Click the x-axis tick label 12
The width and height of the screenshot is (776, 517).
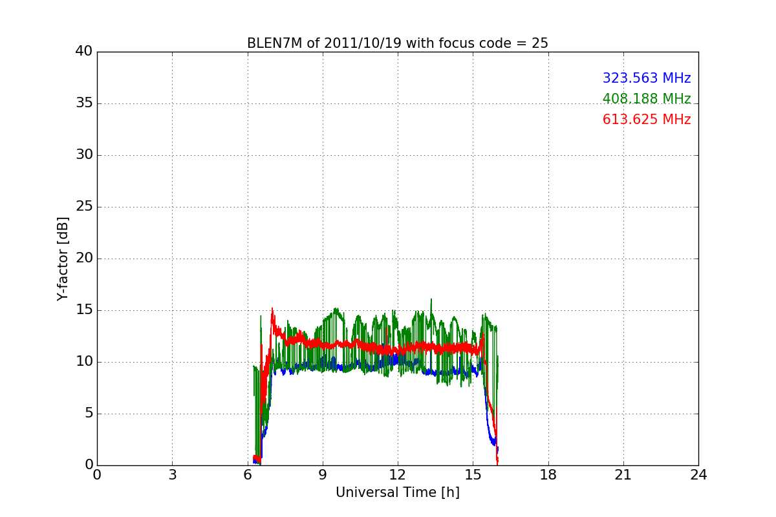pyautogui.click(x=398, y=475)
